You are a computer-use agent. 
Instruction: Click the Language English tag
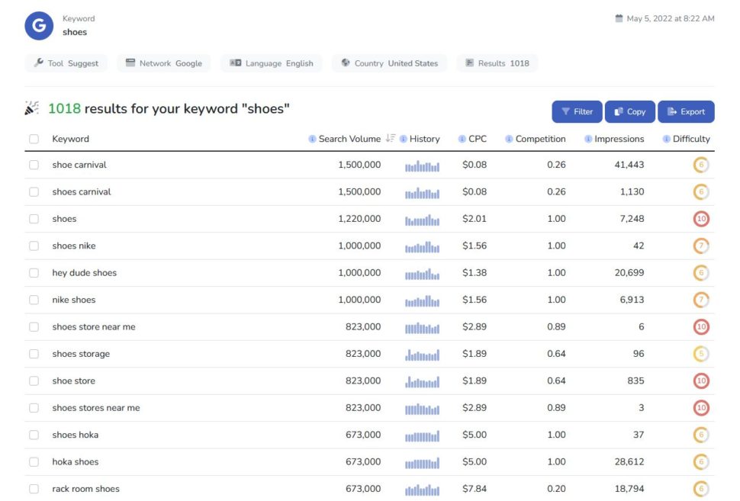(272, 63)
